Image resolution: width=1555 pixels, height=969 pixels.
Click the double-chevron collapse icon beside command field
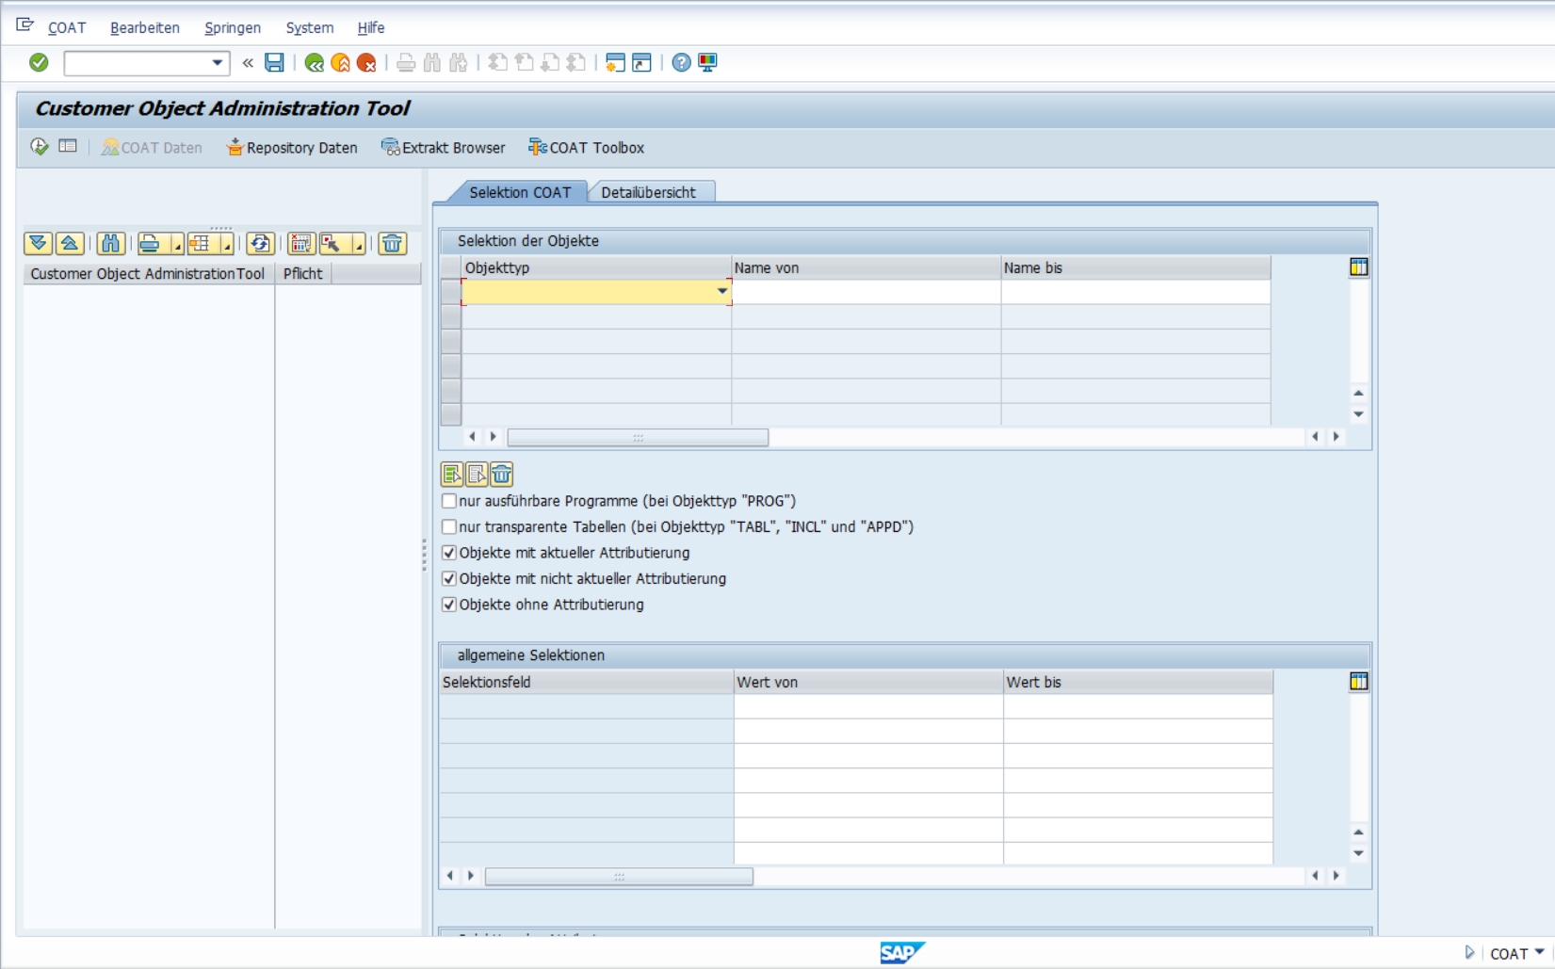(248, 63)
